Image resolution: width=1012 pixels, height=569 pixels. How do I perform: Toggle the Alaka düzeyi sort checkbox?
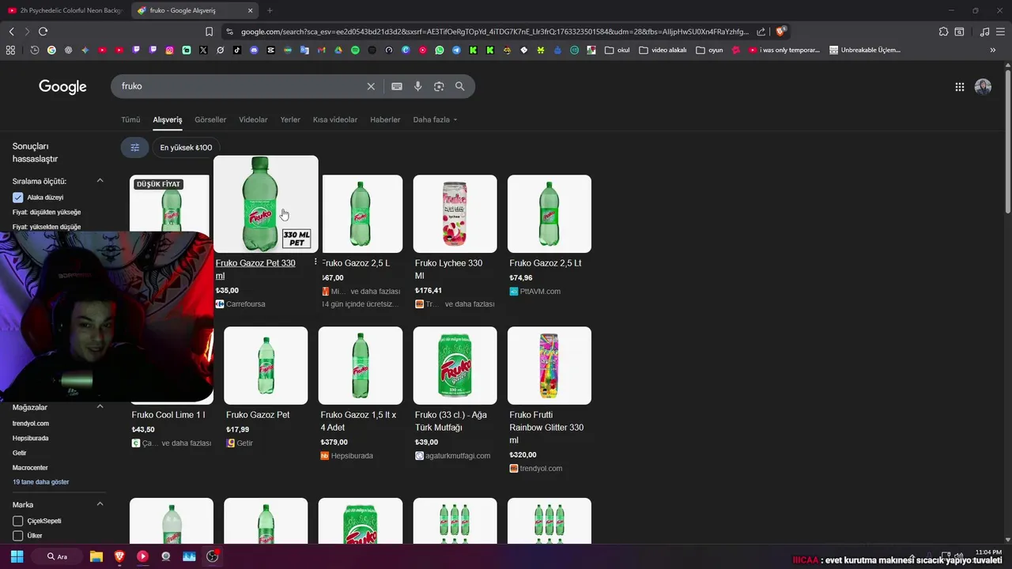[18, 198]
